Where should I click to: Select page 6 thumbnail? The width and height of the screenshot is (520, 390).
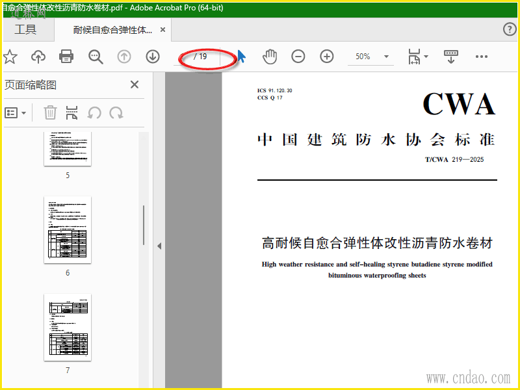pos(68,230)
